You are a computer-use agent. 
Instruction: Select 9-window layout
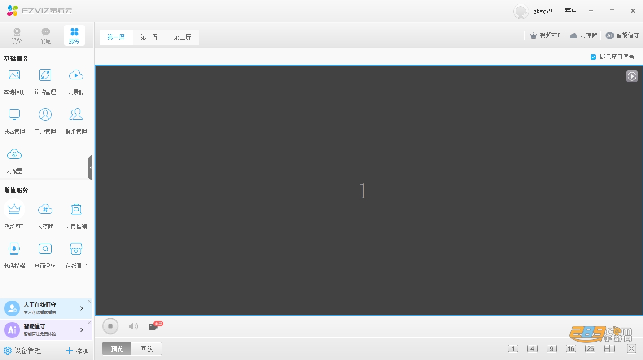tap(551, 349)
